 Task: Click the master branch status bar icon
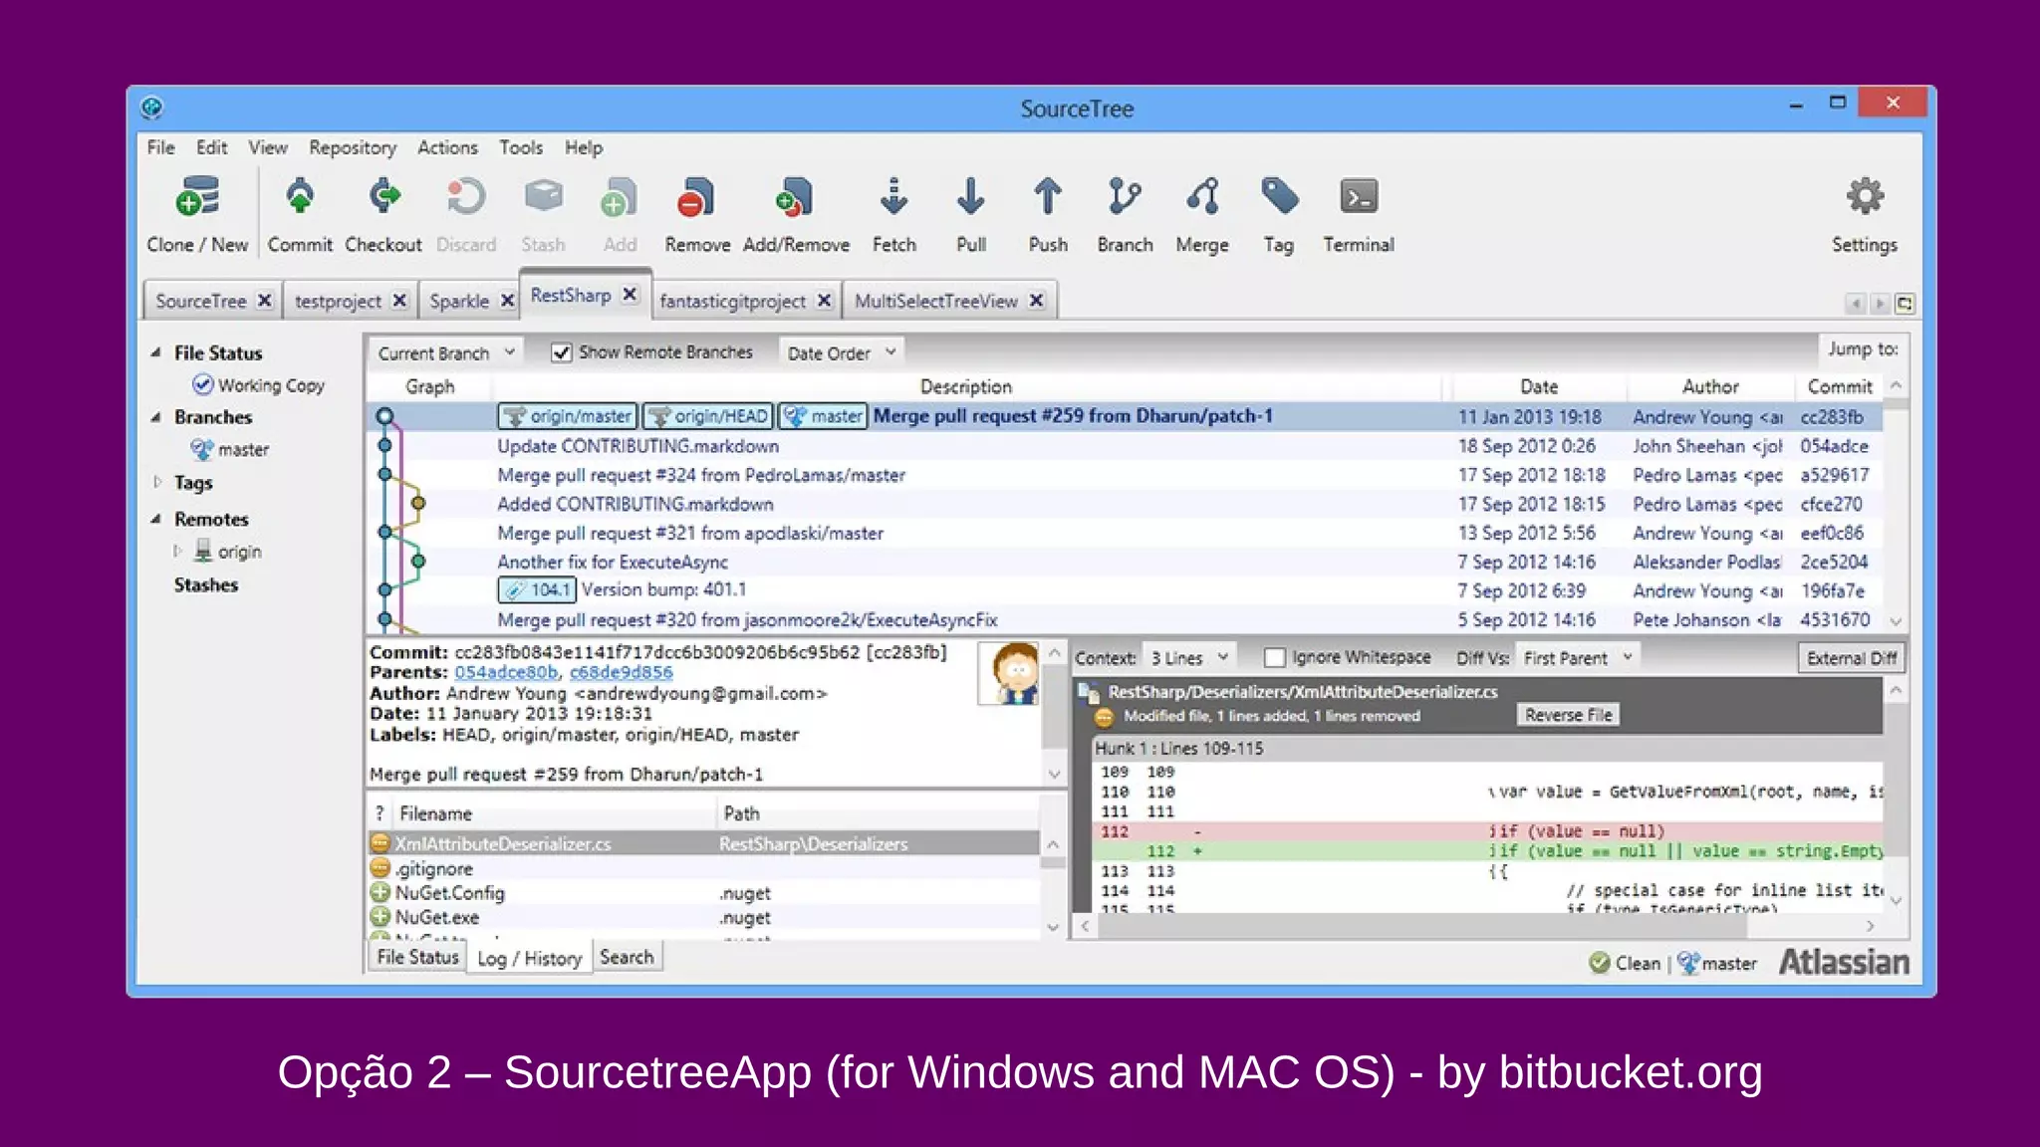tap(1687, 963)
